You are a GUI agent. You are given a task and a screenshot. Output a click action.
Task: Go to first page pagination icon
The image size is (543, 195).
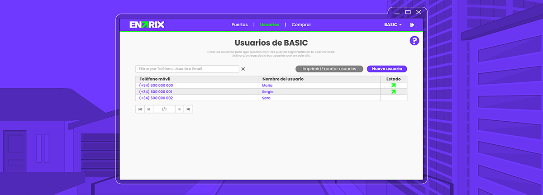140,109
